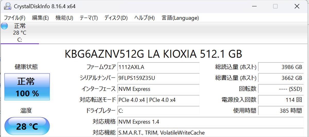
Task: Click the total host writes 3662 GB field
Action: point(280,78)
